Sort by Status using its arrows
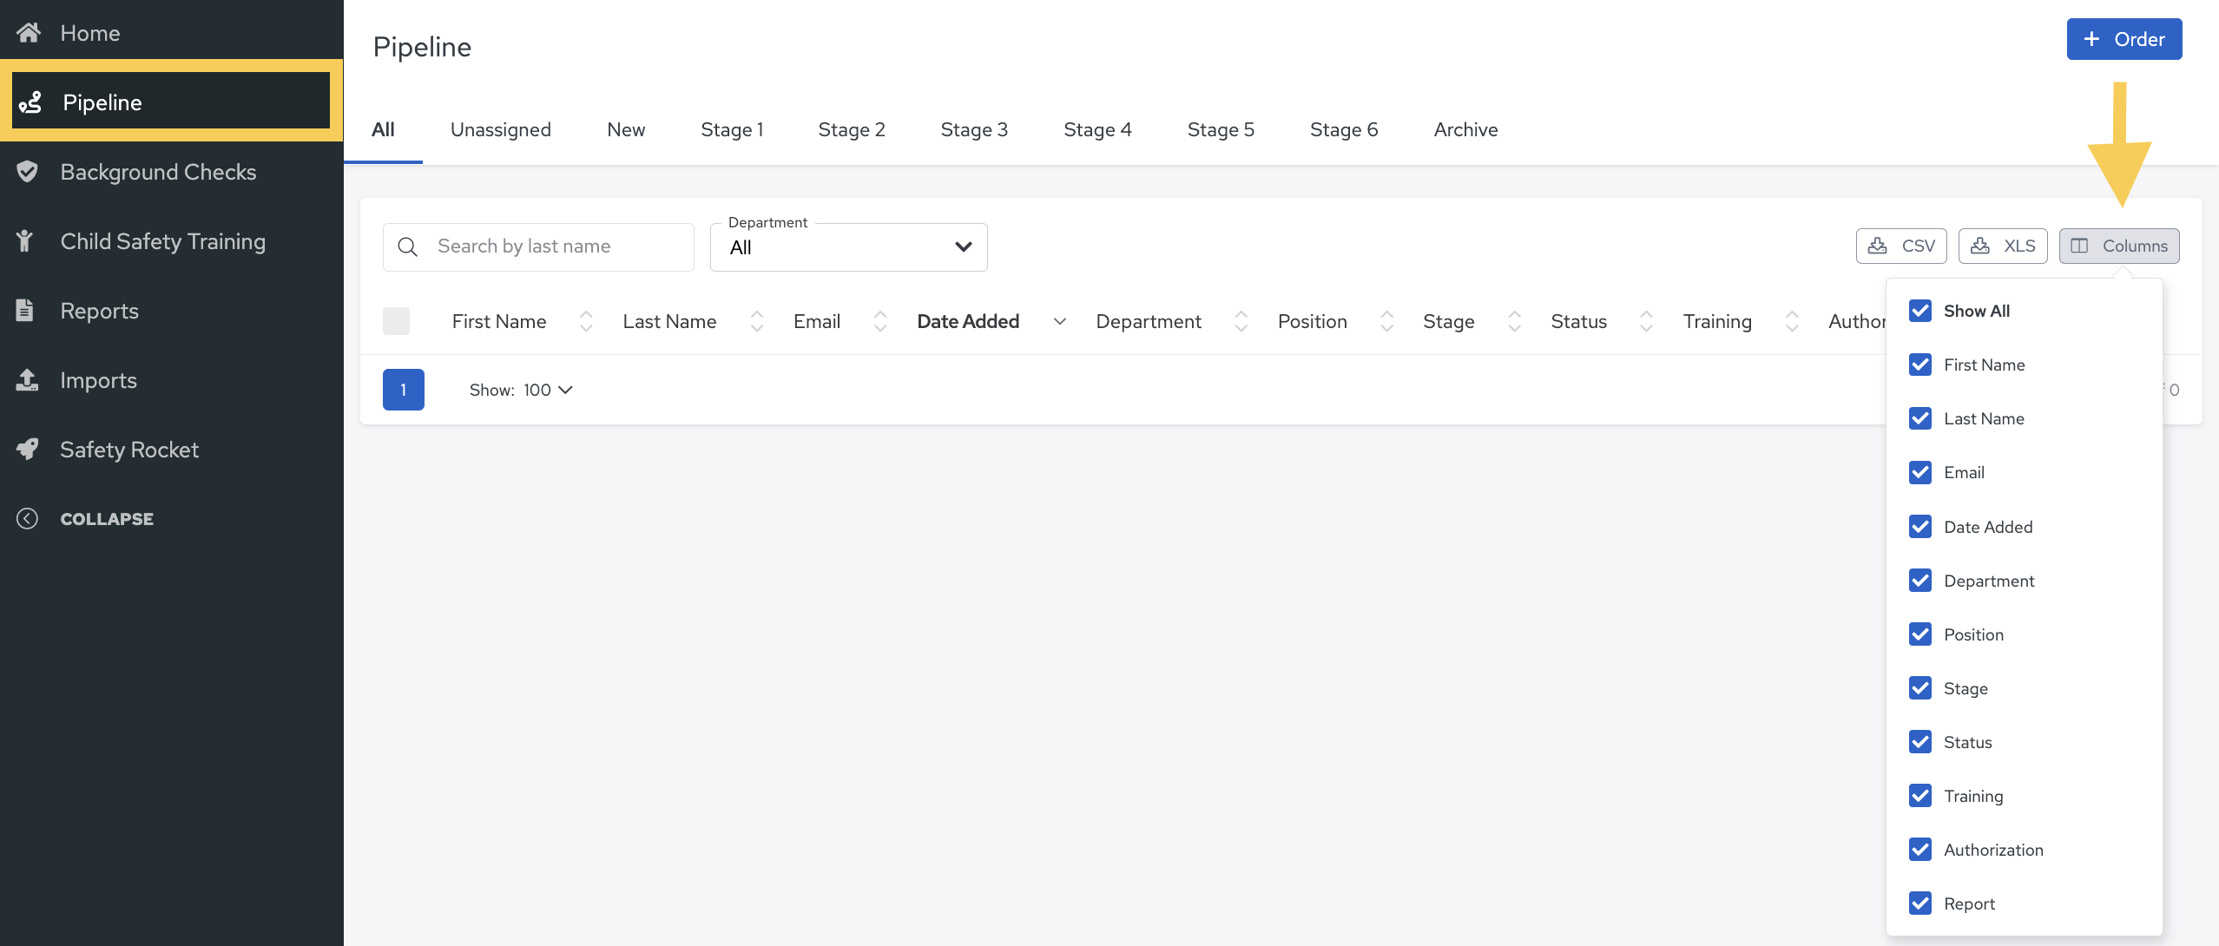2219x946 pixels. (x=1647, y=322)
